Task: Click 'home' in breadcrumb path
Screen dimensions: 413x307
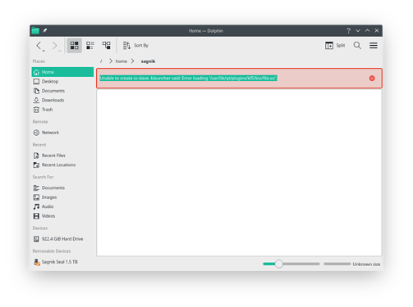Action: pos(122,61)
